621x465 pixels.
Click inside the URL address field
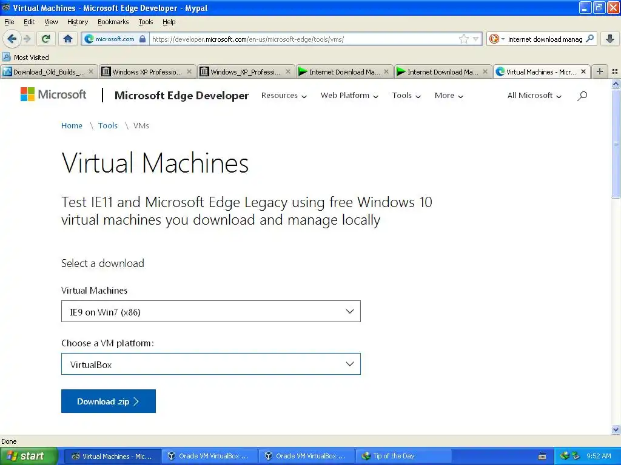pos(303,39)
